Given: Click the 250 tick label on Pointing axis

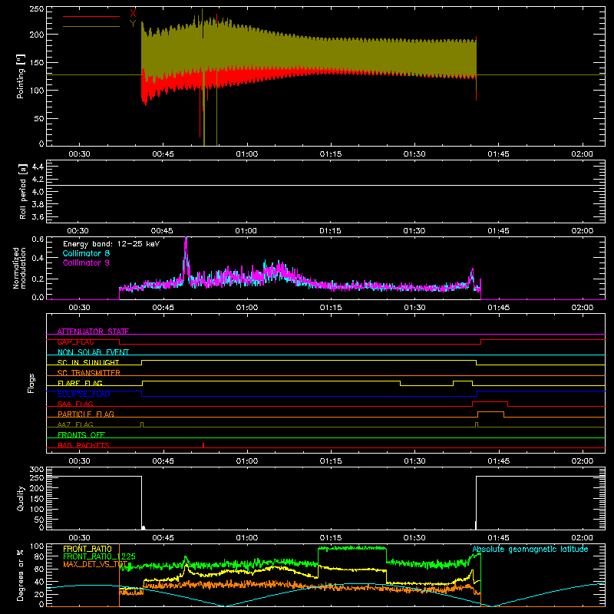Looking at the screenshot, I should (37, 9).
